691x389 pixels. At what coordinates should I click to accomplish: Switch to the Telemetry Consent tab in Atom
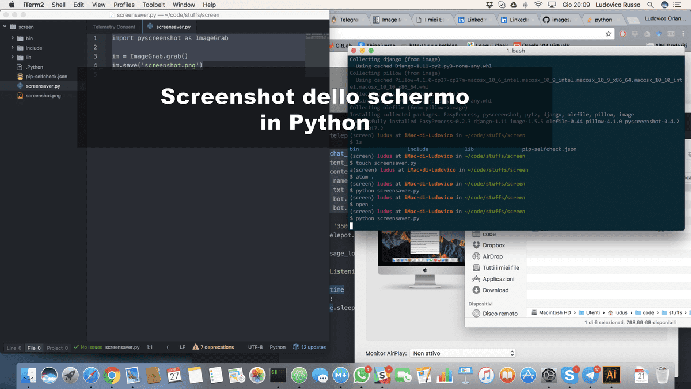(116, 27)
